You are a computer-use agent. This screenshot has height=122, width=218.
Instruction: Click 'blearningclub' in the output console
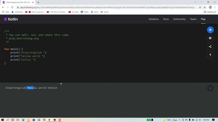tap(16, 88)
